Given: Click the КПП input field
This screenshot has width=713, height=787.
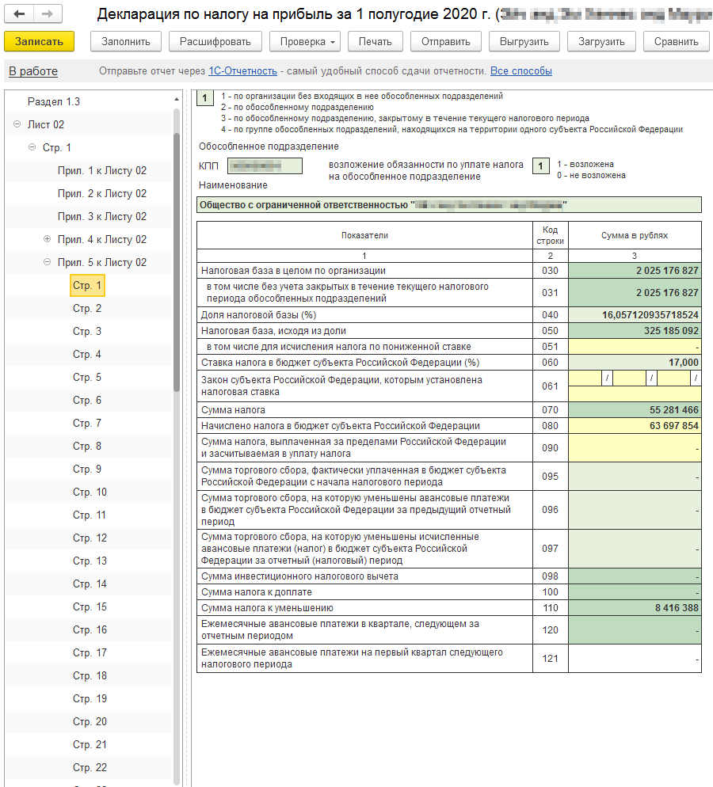Looking at the screenshot, I should pos(265,165).
